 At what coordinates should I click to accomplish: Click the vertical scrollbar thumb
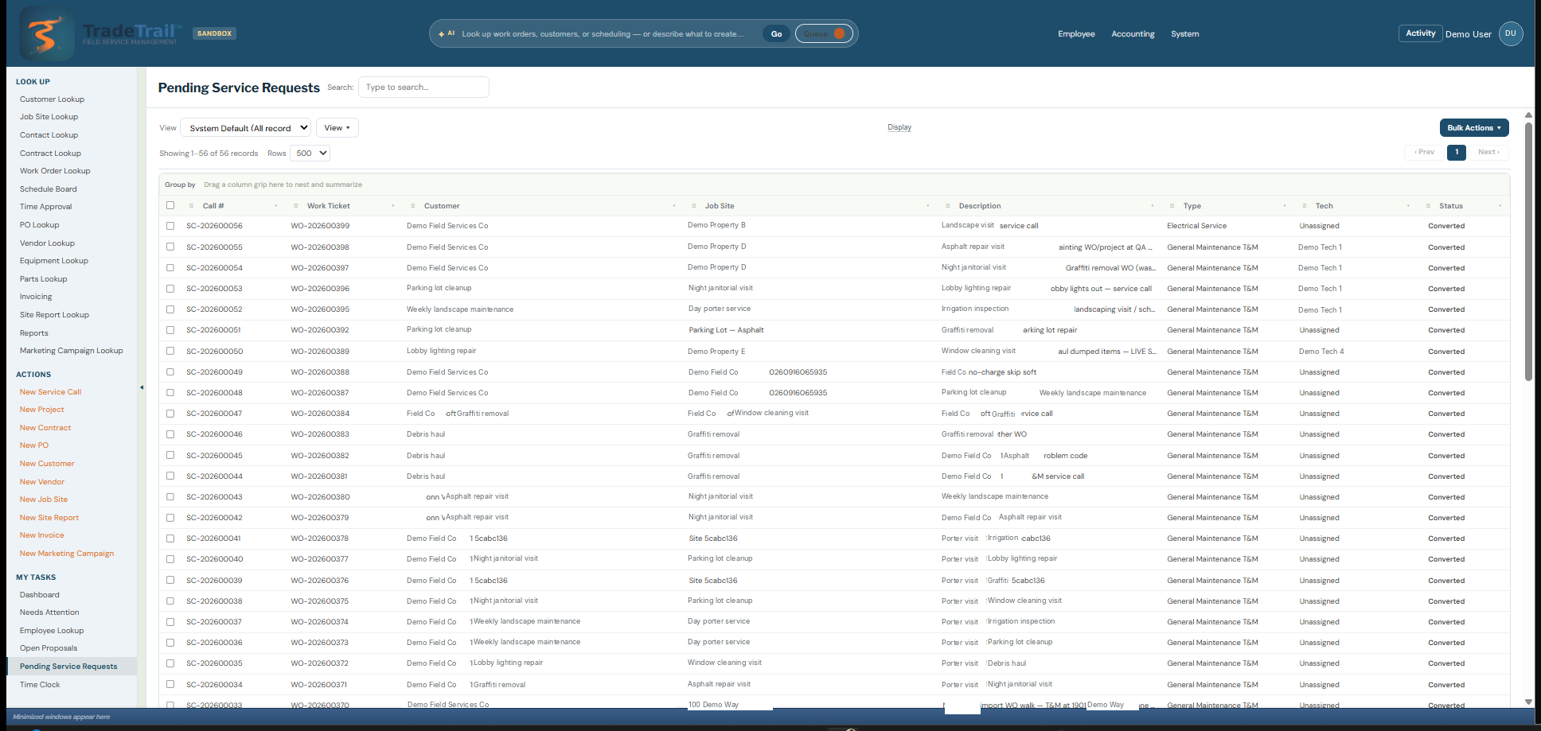[1528, 251]
